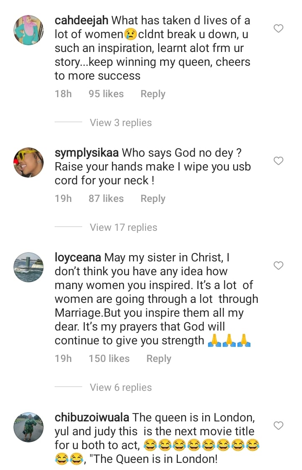Visit loyceana's profile via username
The image size is (302, 470).
coord(78,257)
